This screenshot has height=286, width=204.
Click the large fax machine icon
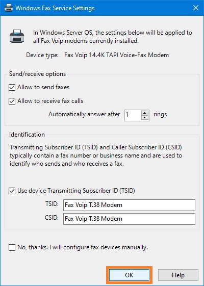17,36
